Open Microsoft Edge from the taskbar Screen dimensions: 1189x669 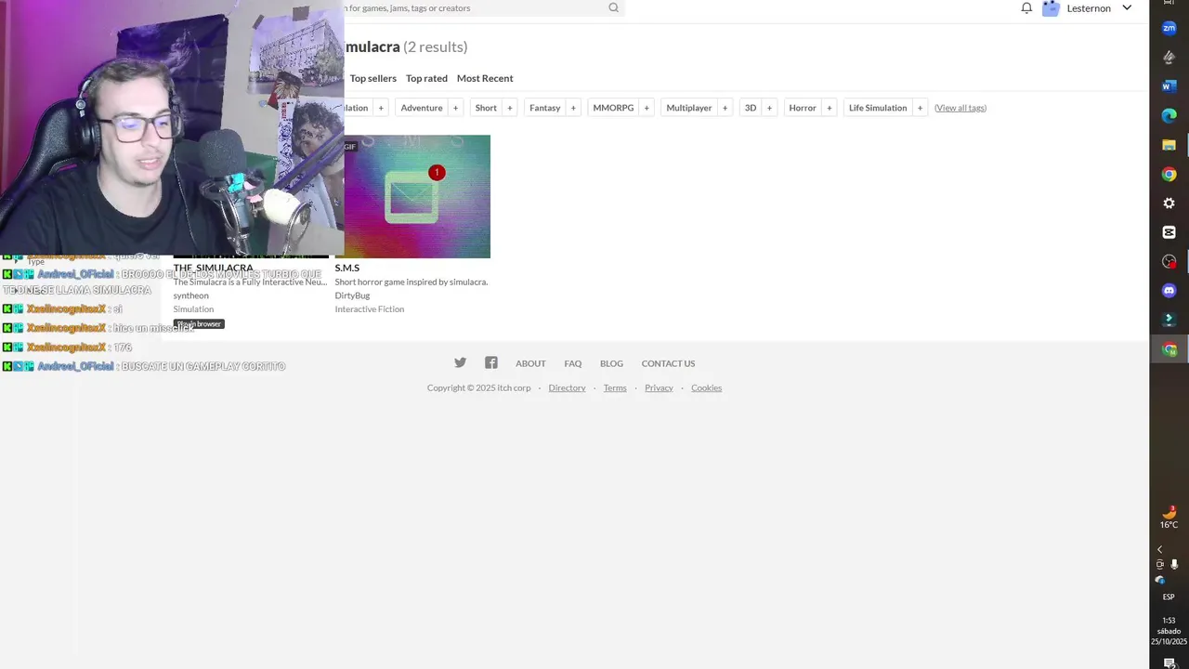pyautogui.click(x=1169, y=115)
